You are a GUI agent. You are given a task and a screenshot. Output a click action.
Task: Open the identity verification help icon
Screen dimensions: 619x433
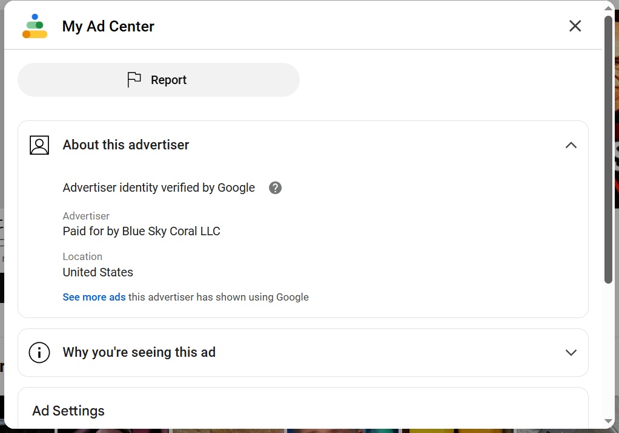pyautogui.click(x=275, y=188)
